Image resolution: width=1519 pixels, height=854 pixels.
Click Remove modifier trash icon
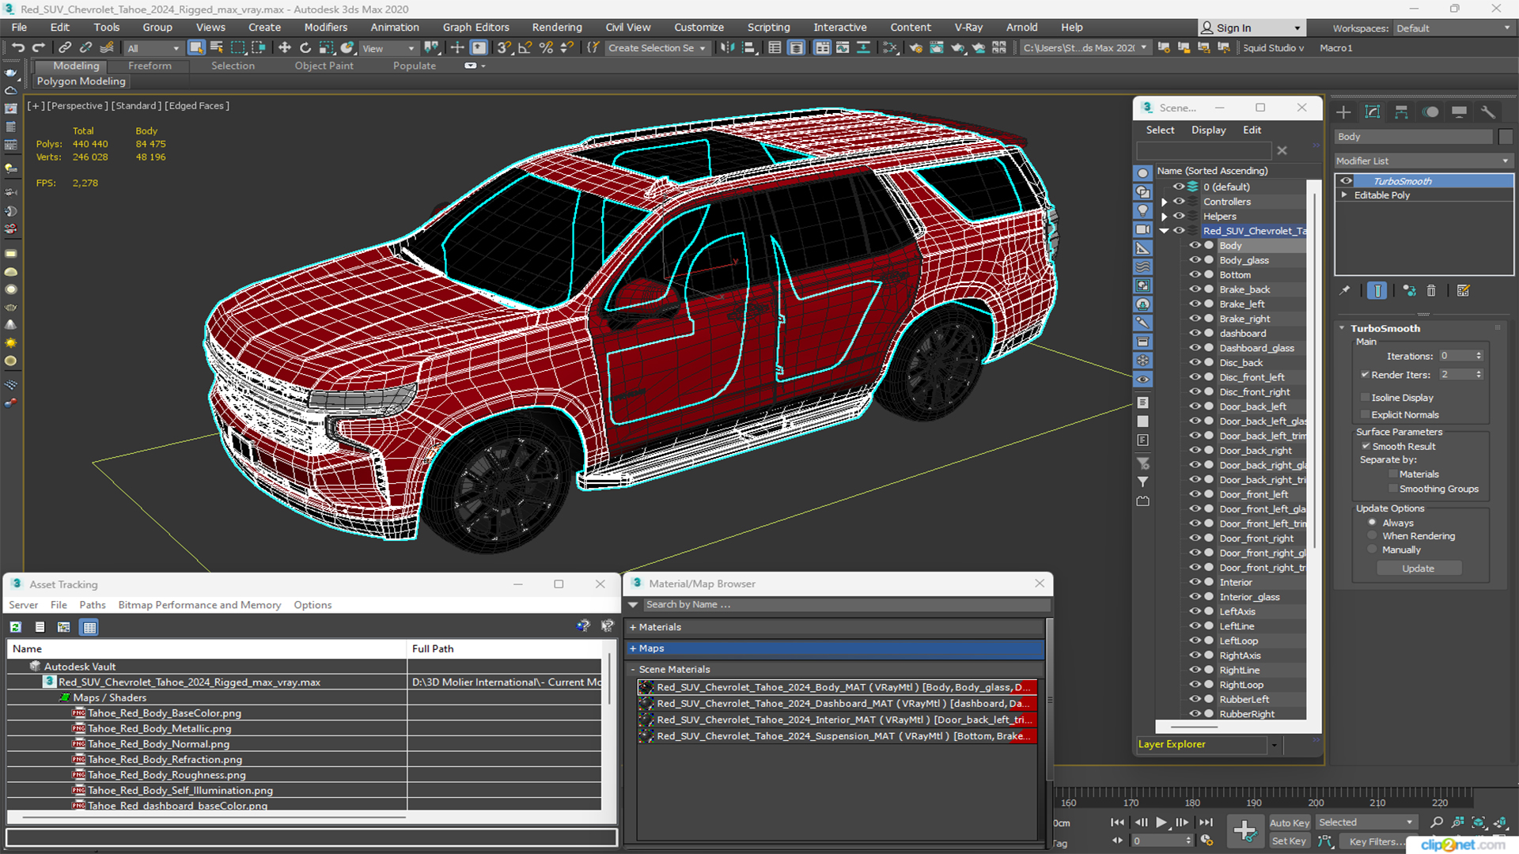[x=1431, y=291]
